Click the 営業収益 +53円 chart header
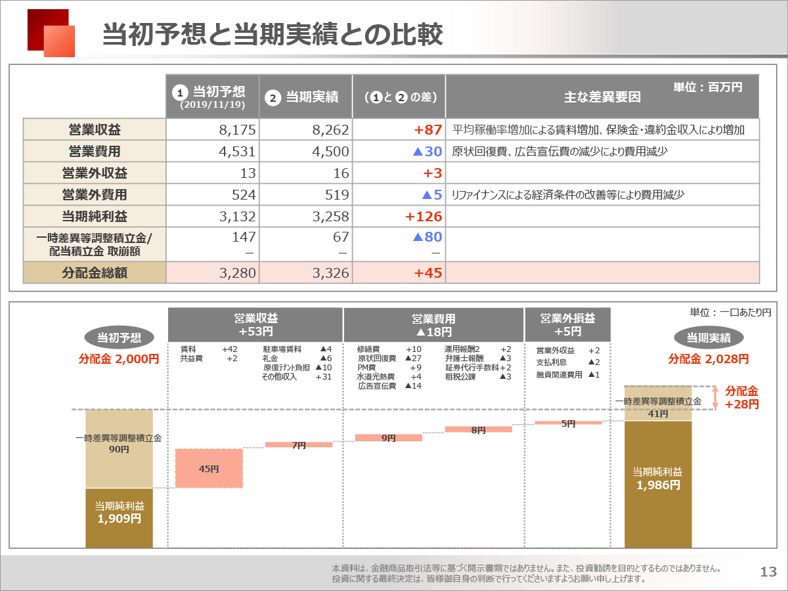788x591 pixels. click(x=255, y=324)
